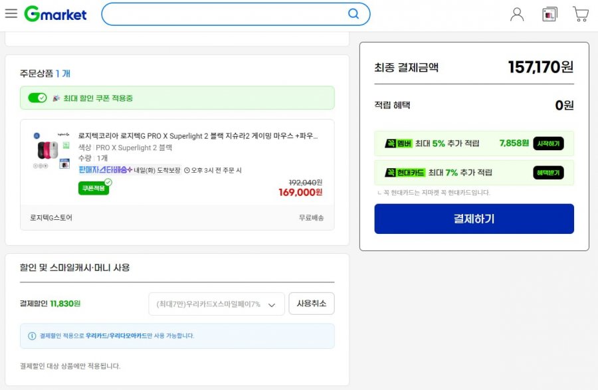Open the hamburger menu

[11, 13]
